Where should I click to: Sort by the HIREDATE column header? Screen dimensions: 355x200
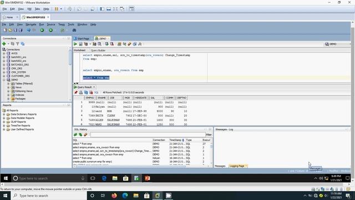[x=140, y=98]
